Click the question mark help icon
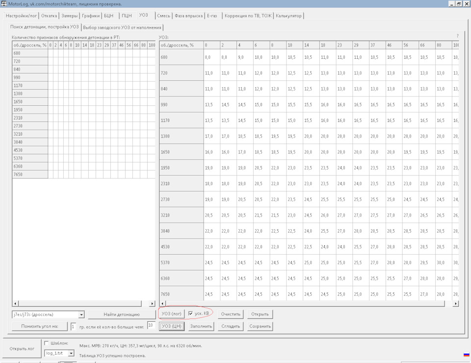 tap(457, 36)
